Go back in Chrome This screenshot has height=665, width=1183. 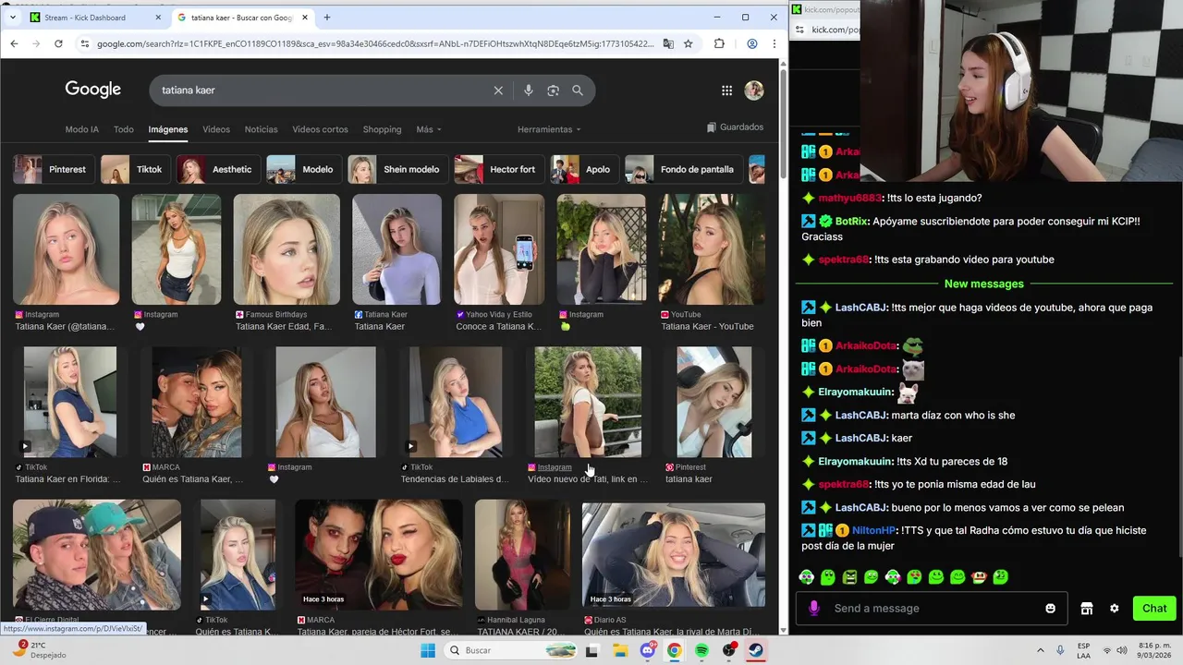coord(14,43)
